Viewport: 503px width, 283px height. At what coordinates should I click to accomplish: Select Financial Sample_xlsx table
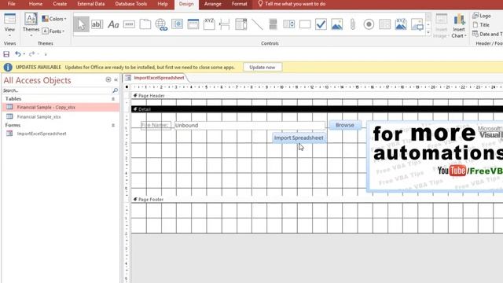tap(61, 117)
